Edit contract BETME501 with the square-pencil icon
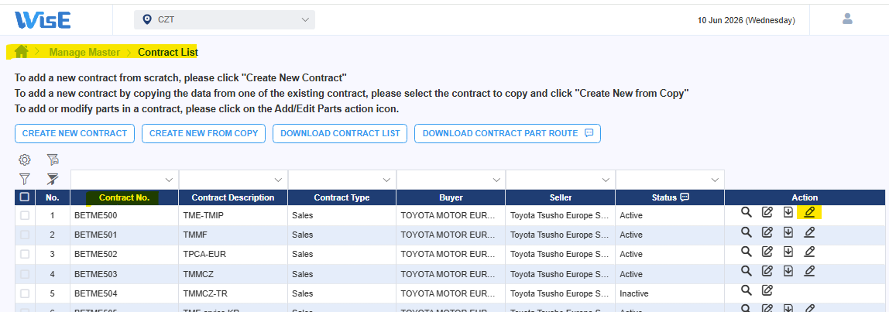The width and height of the screenshot is (889, 312). [x=767, y=232]
